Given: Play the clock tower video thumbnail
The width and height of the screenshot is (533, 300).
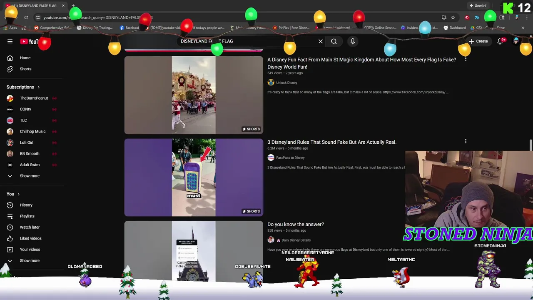Looking at the screenshot, I should 194,251.
